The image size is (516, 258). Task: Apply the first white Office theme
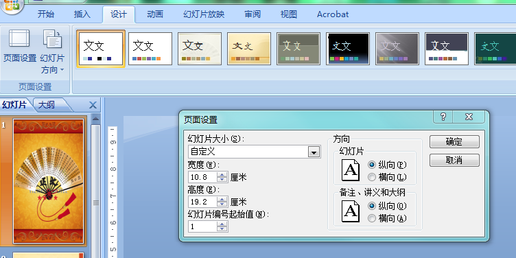[101, 49]
